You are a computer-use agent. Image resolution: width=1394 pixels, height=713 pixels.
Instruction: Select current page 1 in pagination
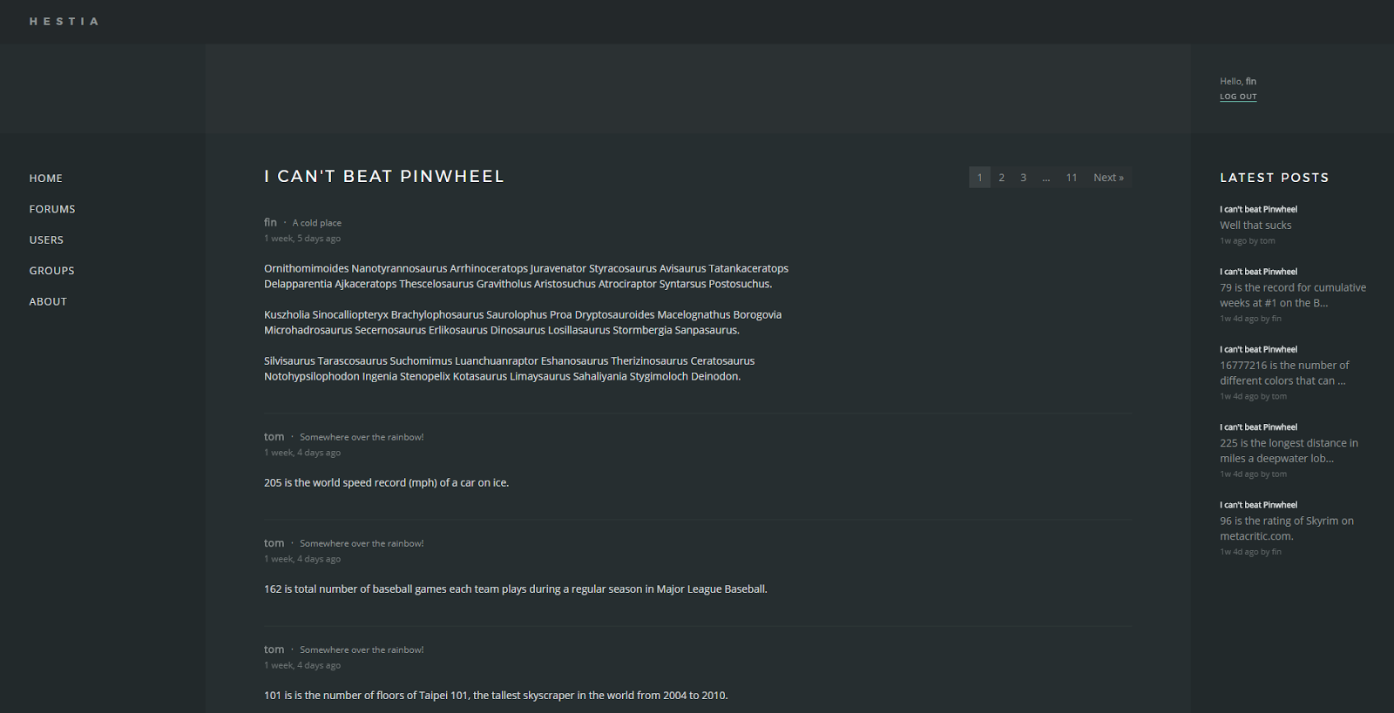[979, 178]
